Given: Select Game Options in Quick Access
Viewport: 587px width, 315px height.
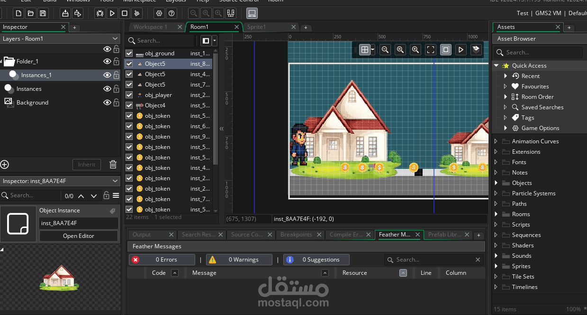Looking at the screenshot, I should tap(540, 128).
